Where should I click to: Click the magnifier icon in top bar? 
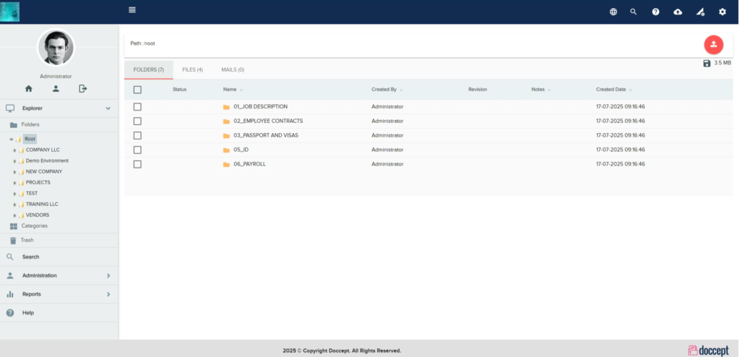(633, 12)
